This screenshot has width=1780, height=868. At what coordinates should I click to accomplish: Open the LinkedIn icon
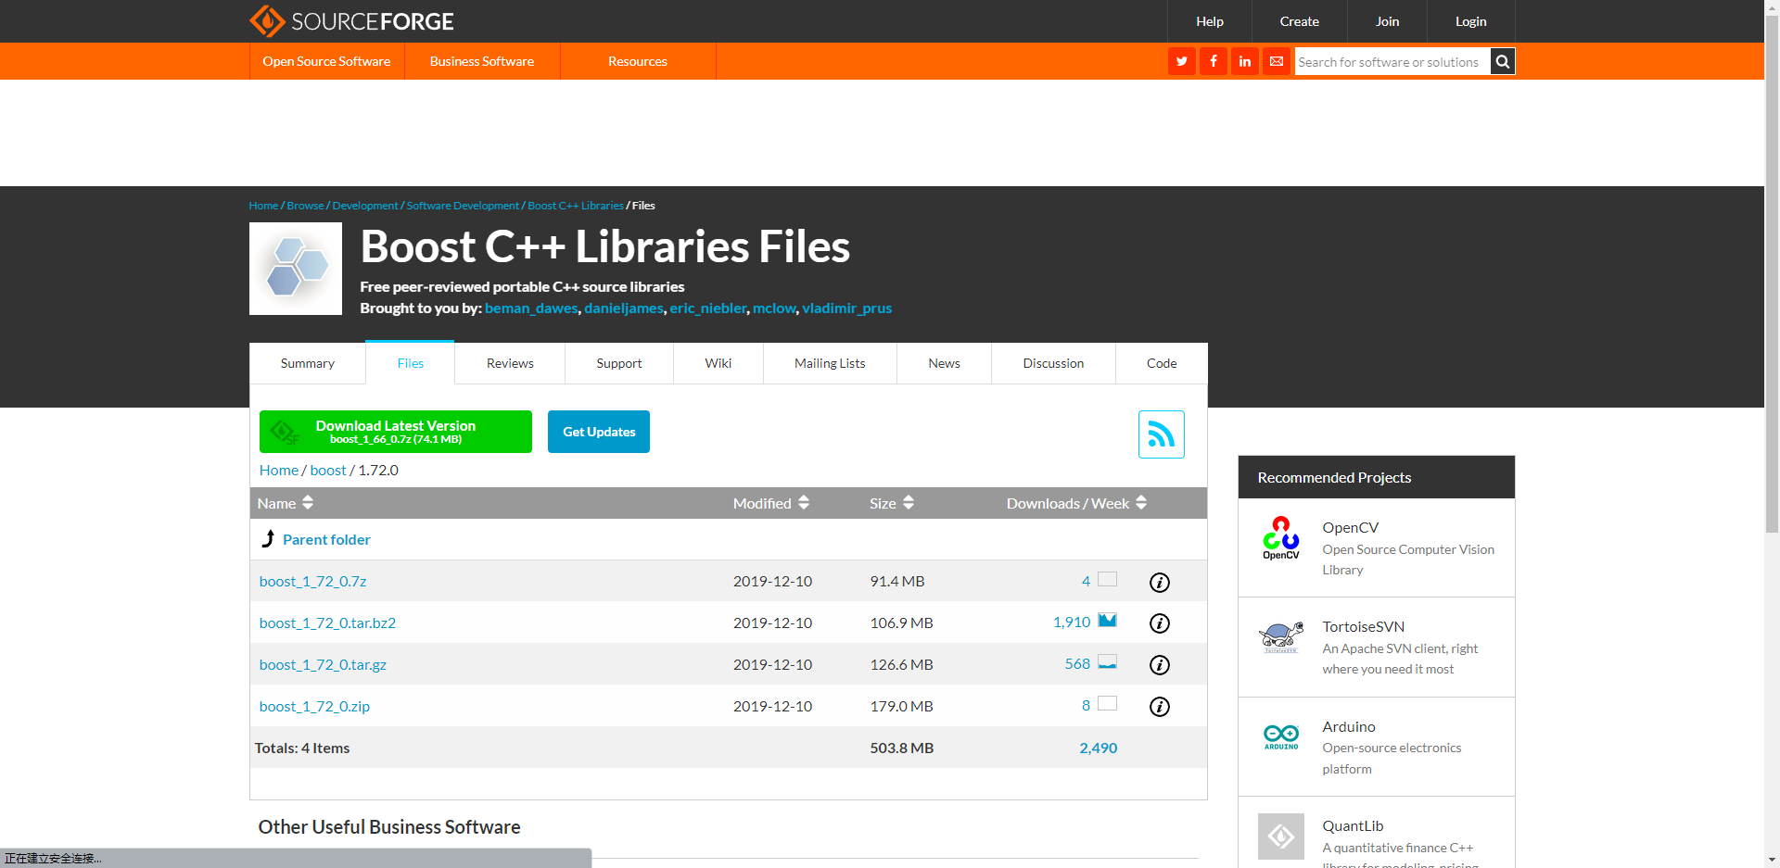tap(1244, 61)
